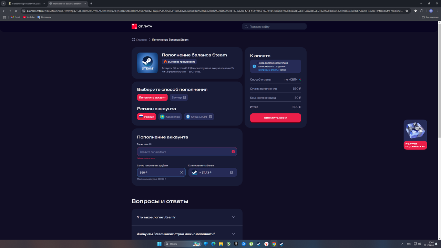Click the ОПЛАТИТЬ 600 ₽ button

pyautogui.click(x=276, y=118)
